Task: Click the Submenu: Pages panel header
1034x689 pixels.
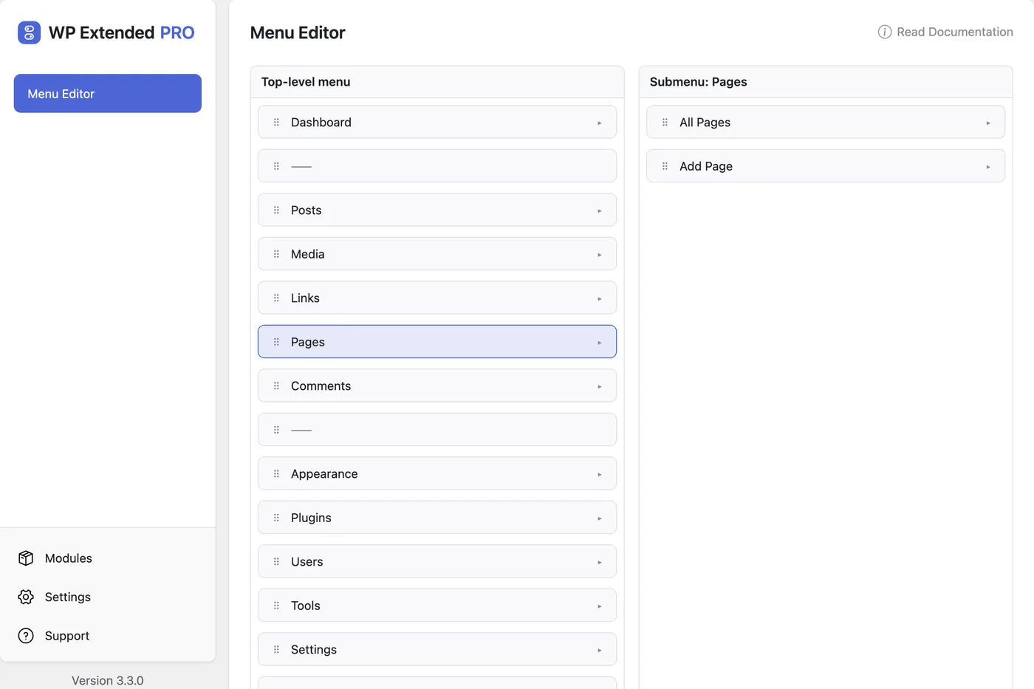Action: point(826,82)
